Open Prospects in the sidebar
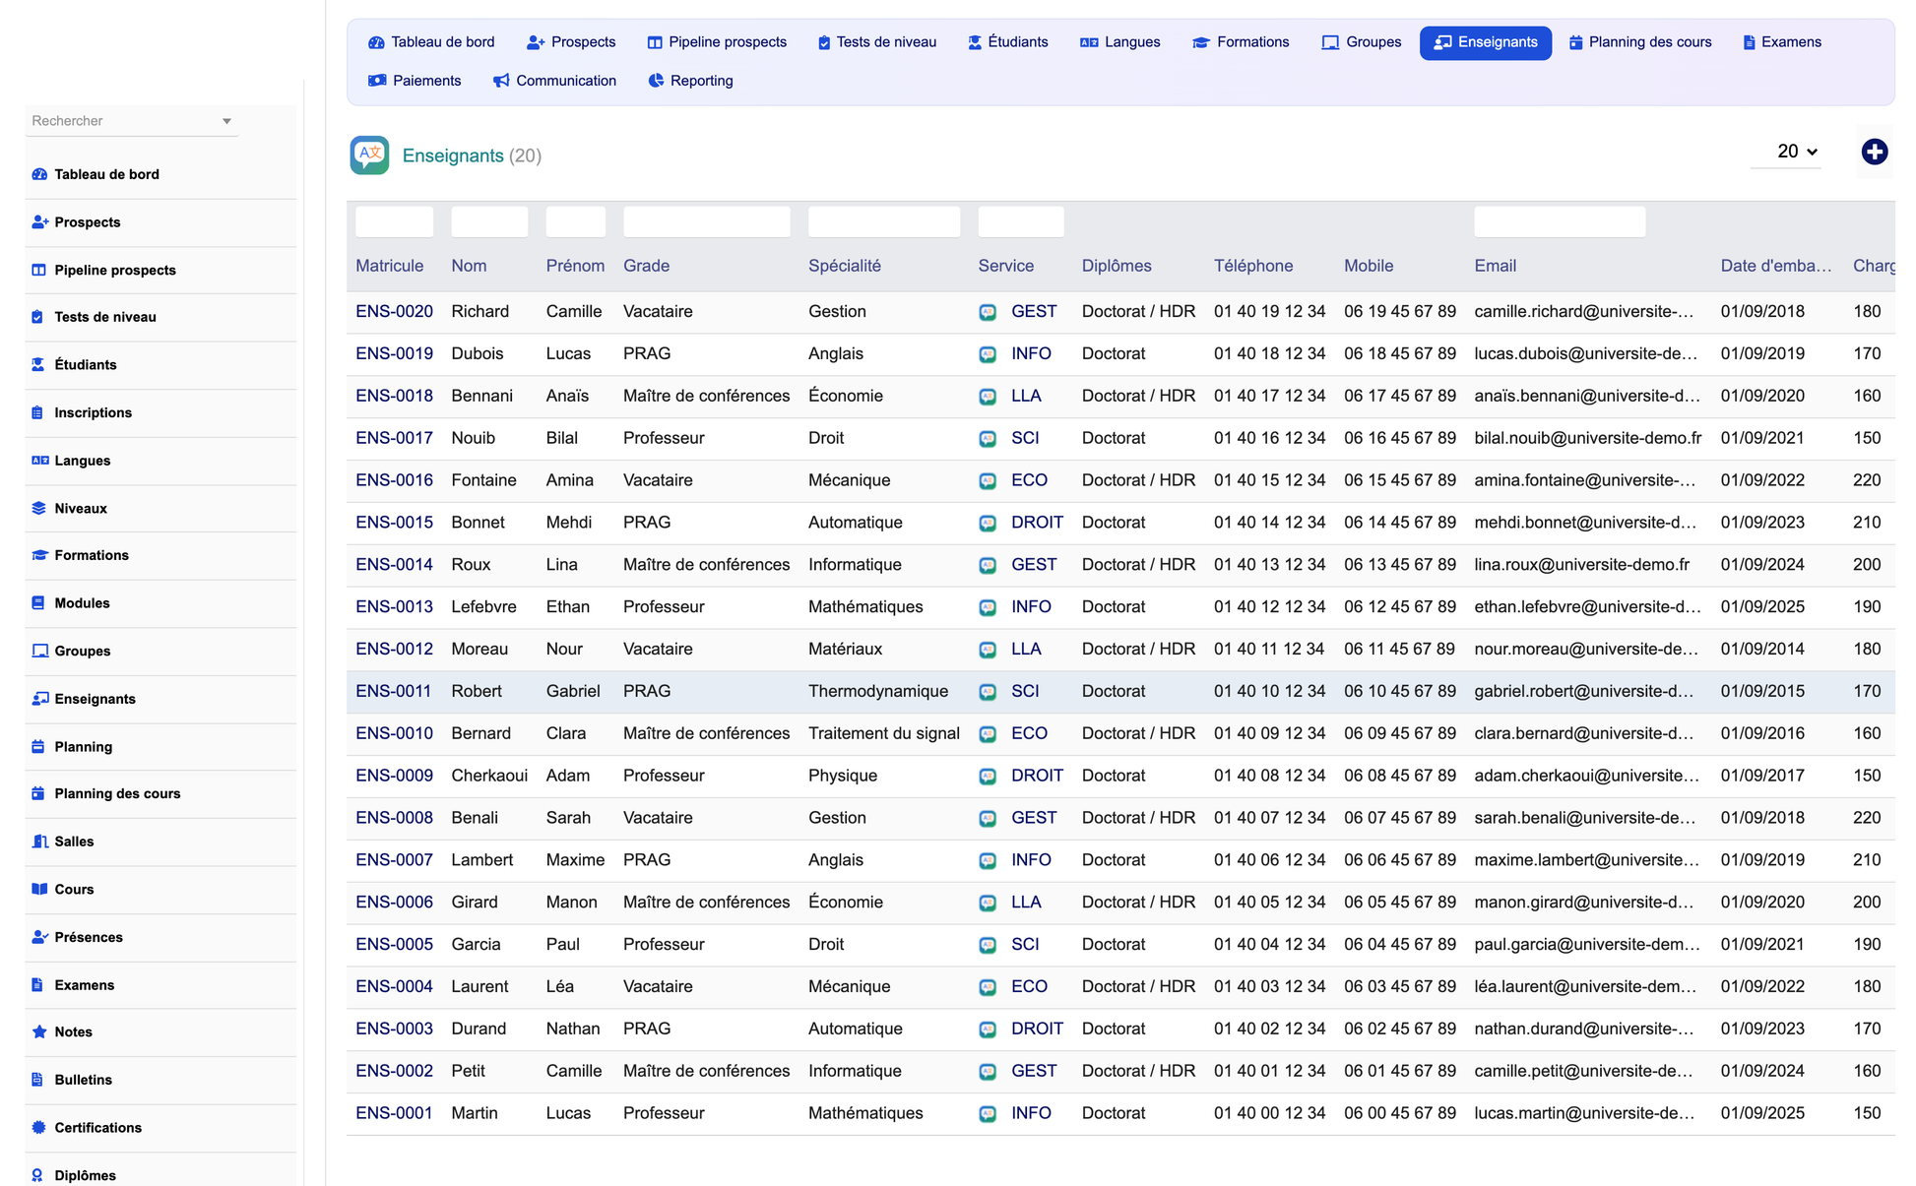The width and height of the screenshot is (1916, 1186). point(160,222)
